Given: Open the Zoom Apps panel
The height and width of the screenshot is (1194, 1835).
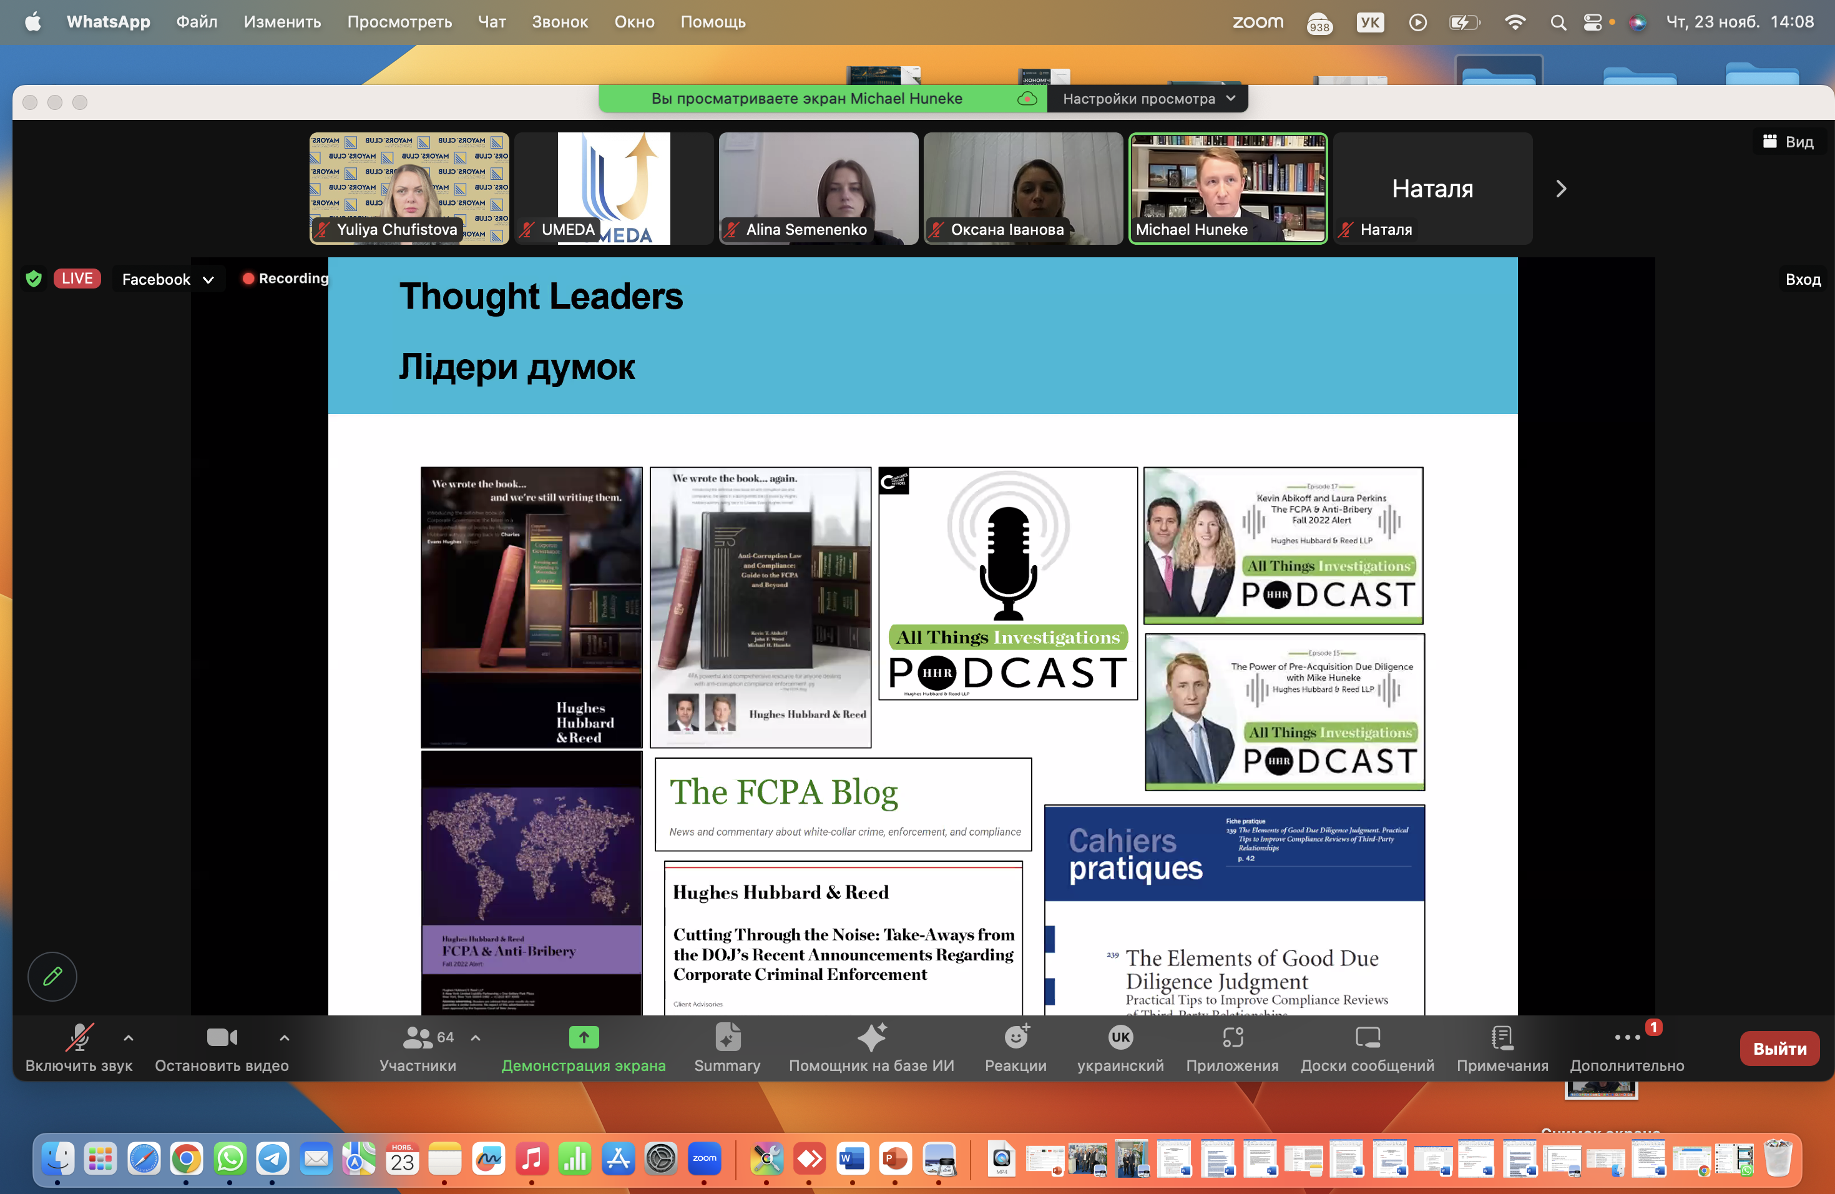Looking at the screenshot, I should point(1232,1048).
